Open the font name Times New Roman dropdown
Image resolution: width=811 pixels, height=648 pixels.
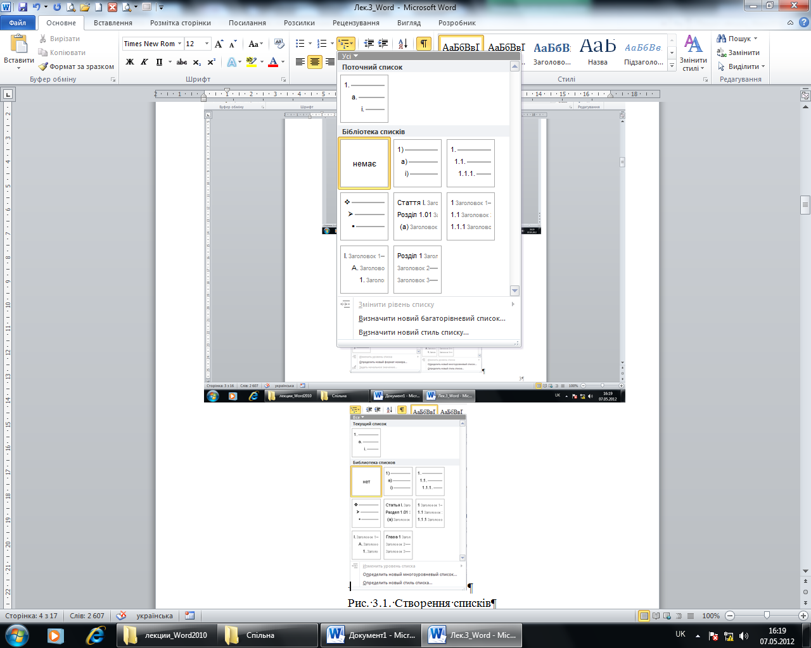(x=179, y=44)
